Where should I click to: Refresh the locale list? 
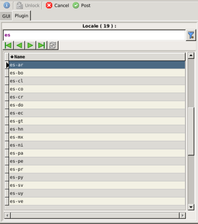pyautogui.click(x=53, y=45)
